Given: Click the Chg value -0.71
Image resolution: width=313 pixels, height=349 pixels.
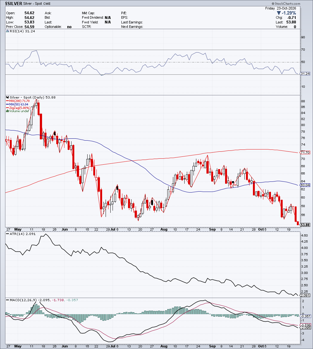Looking at the screenshot, I should (292, 18).
